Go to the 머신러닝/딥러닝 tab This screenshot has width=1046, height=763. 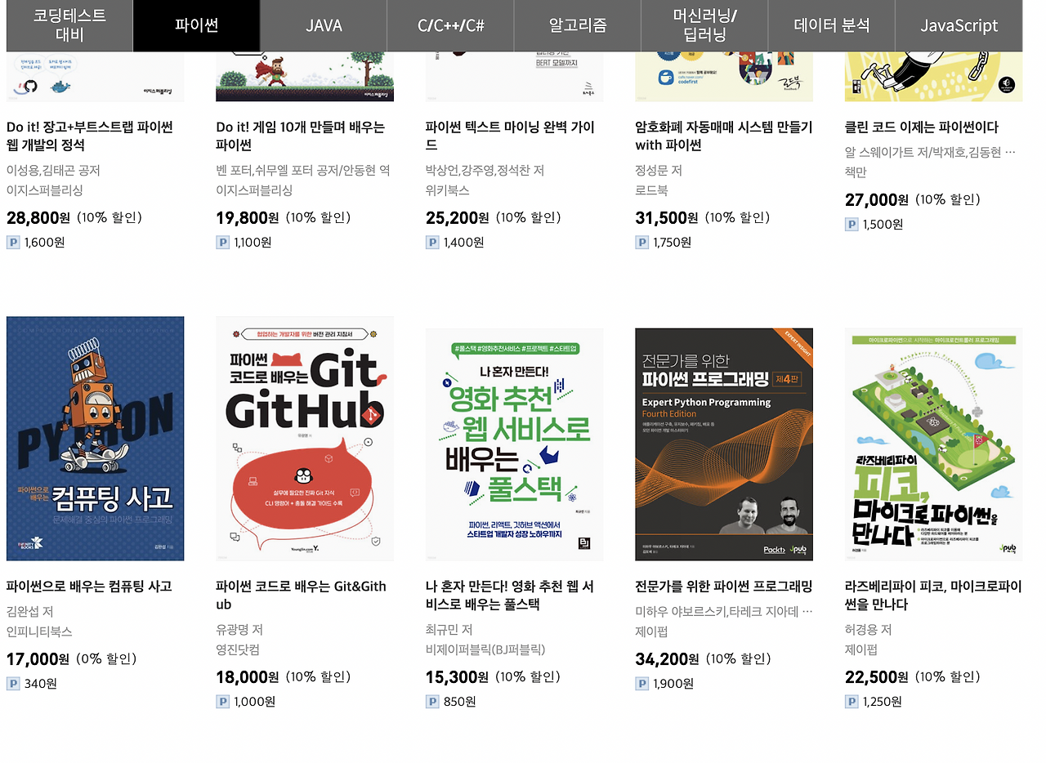pyautogui.click(x=704, y=25)
